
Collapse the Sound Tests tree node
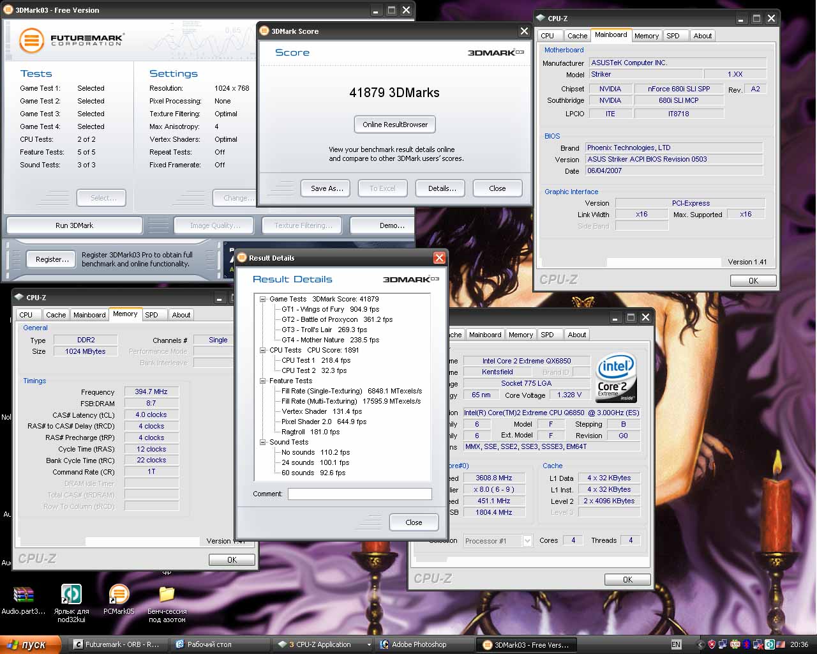[x=263, y=442]
